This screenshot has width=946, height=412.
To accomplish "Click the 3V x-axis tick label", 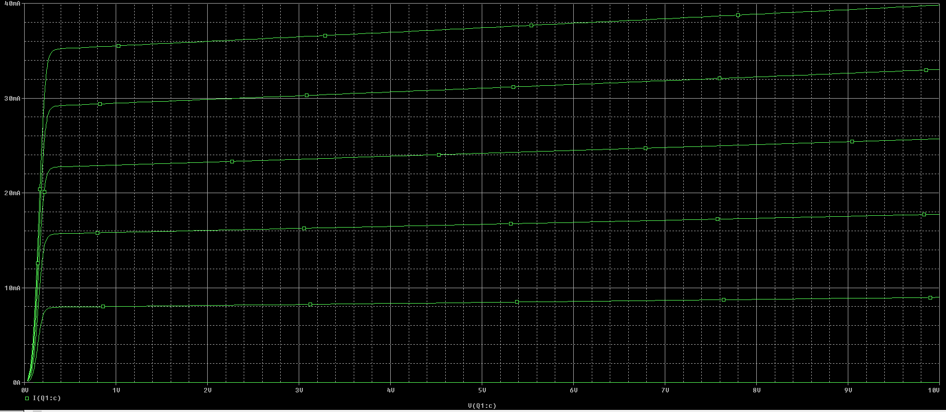I will [300, 390].
